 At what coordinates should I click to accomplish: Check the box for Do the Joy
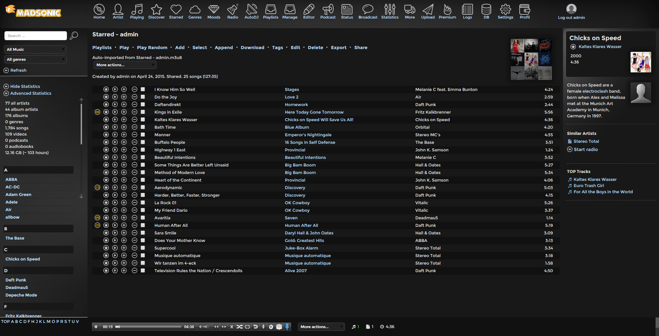(x=143, y=97)
